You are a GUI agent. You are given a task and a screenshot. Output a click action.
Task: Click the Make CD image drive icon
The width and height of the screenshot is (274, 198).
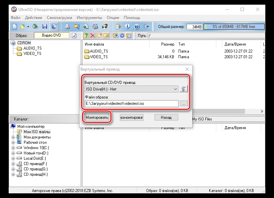[67, 27]
